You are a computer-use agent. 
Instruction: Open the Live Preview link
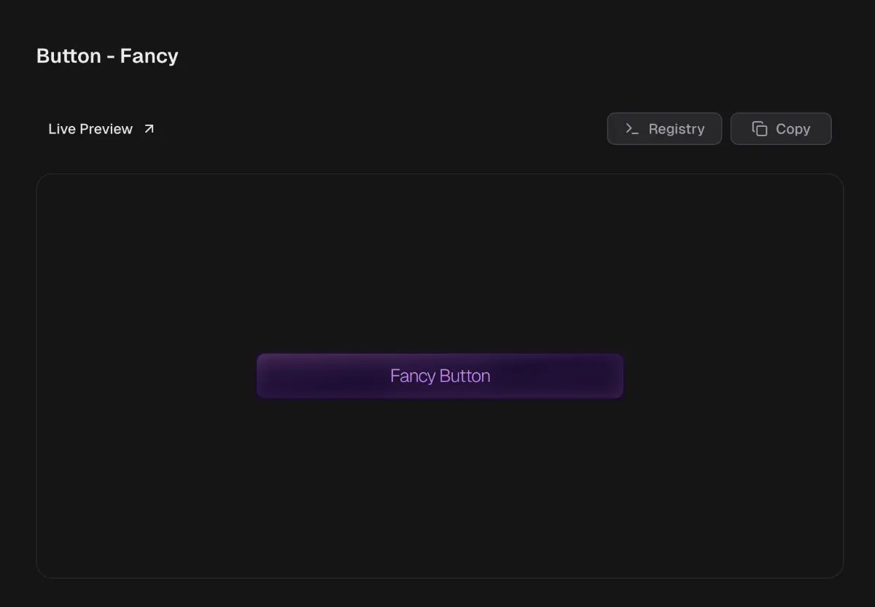coord(90,129)
